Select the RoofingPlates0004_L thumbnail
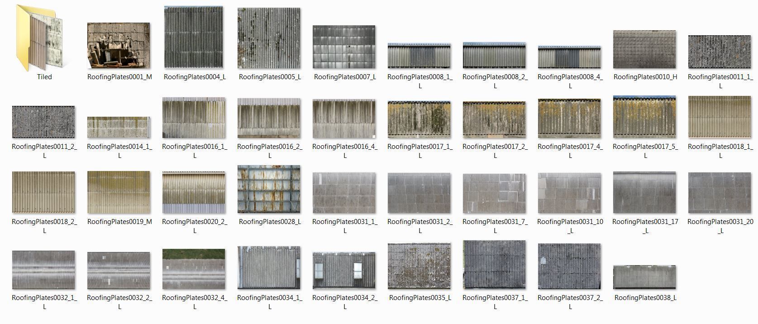The width and height of the screenshot is (758, 324). pyautogui.click(x=194, y=38)
